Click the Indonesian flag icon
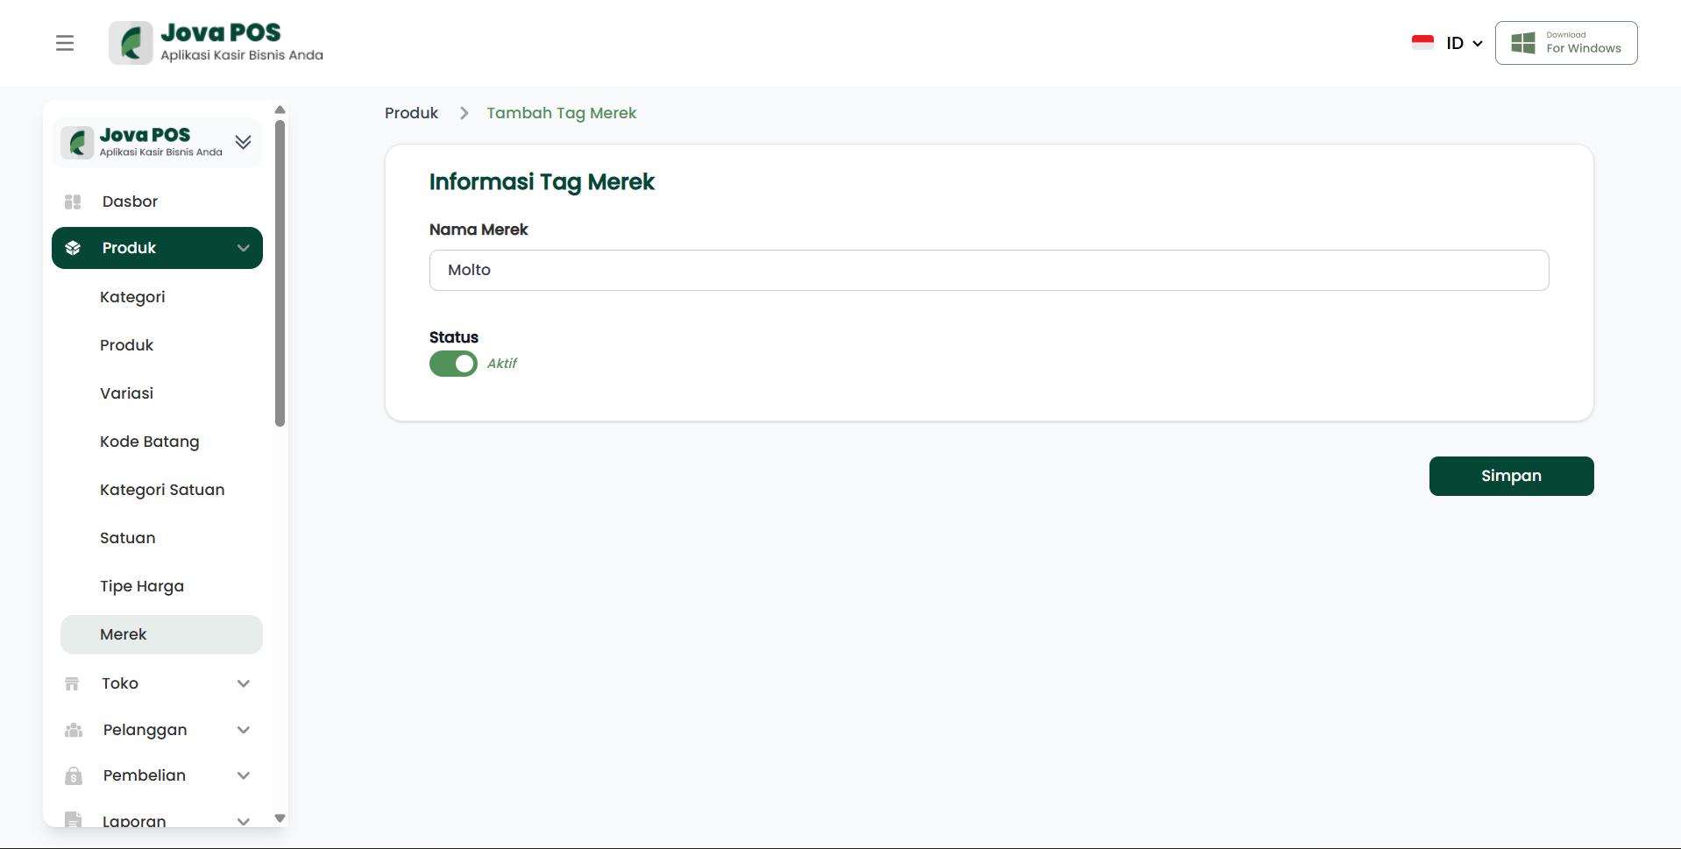The image size is (1681, 849). click(1422, 42)
